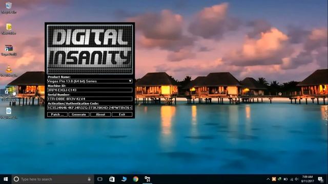Click the Windows Start button
The image size is (328, 184).
point(6,179)
